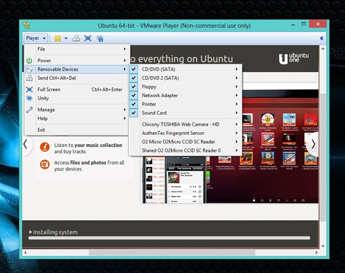This screenshot has width=345, height=273.
Task: Expand the Floppy submenu arrow
Action: click(237, 86)
